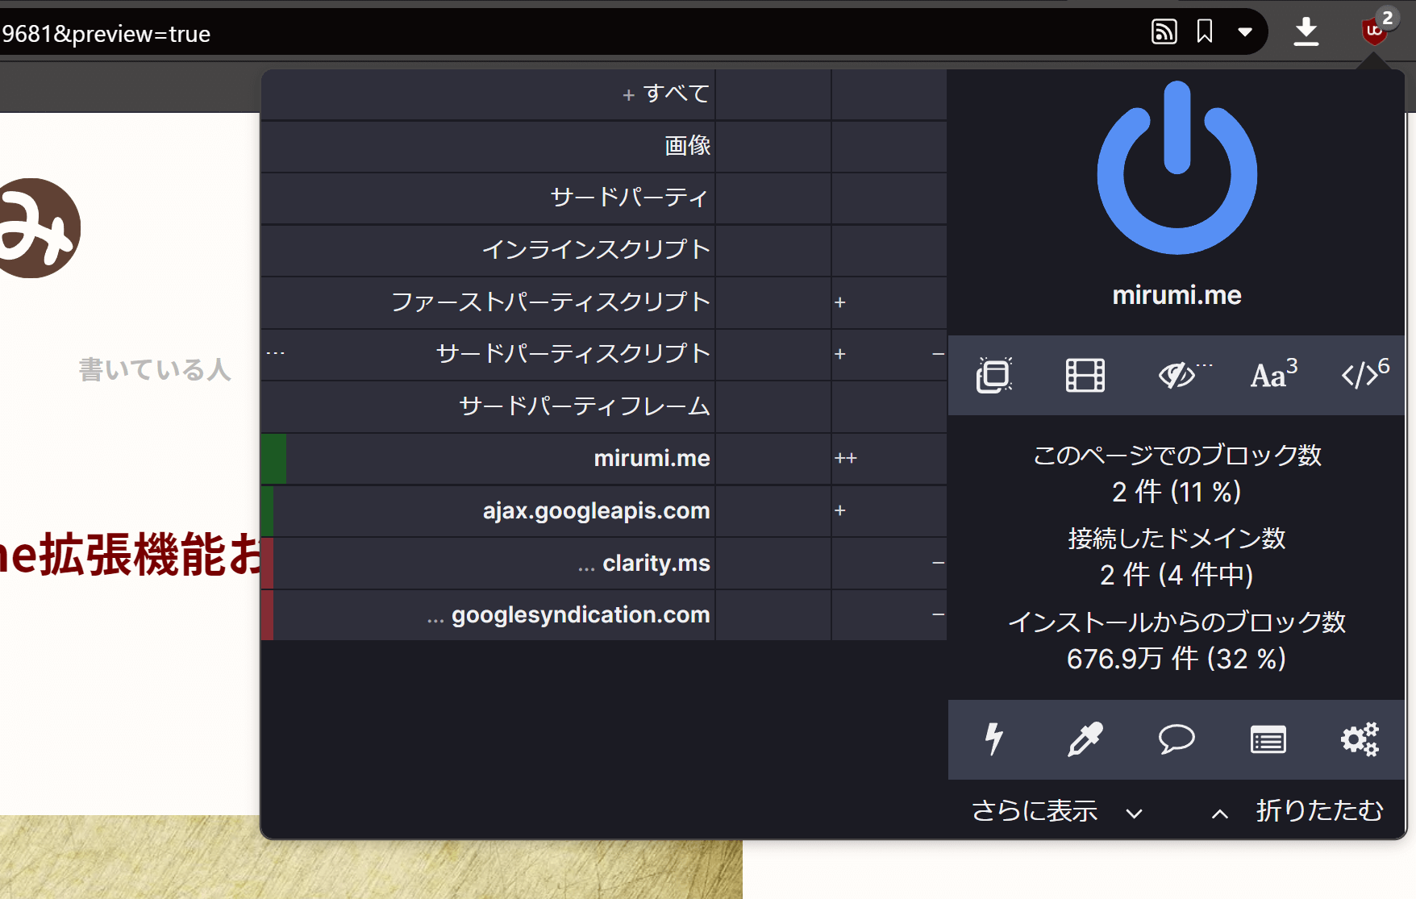Enter element zapper mode lightning icon
The image size is (1416, 899).
coord(994,739)
